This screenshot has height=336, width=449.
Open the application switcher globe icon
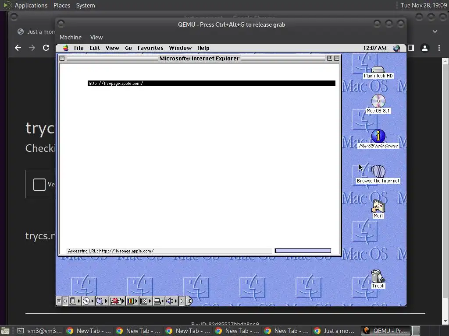[396, 48]
